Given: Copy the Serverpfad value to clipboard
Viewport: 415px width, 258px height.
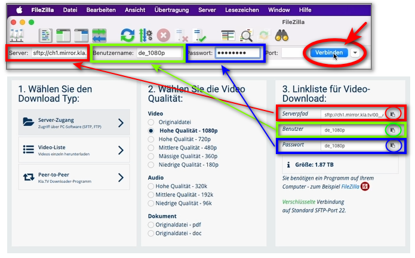Looking at the screenshot, I should pyautogui.click(x=392, y=113).
